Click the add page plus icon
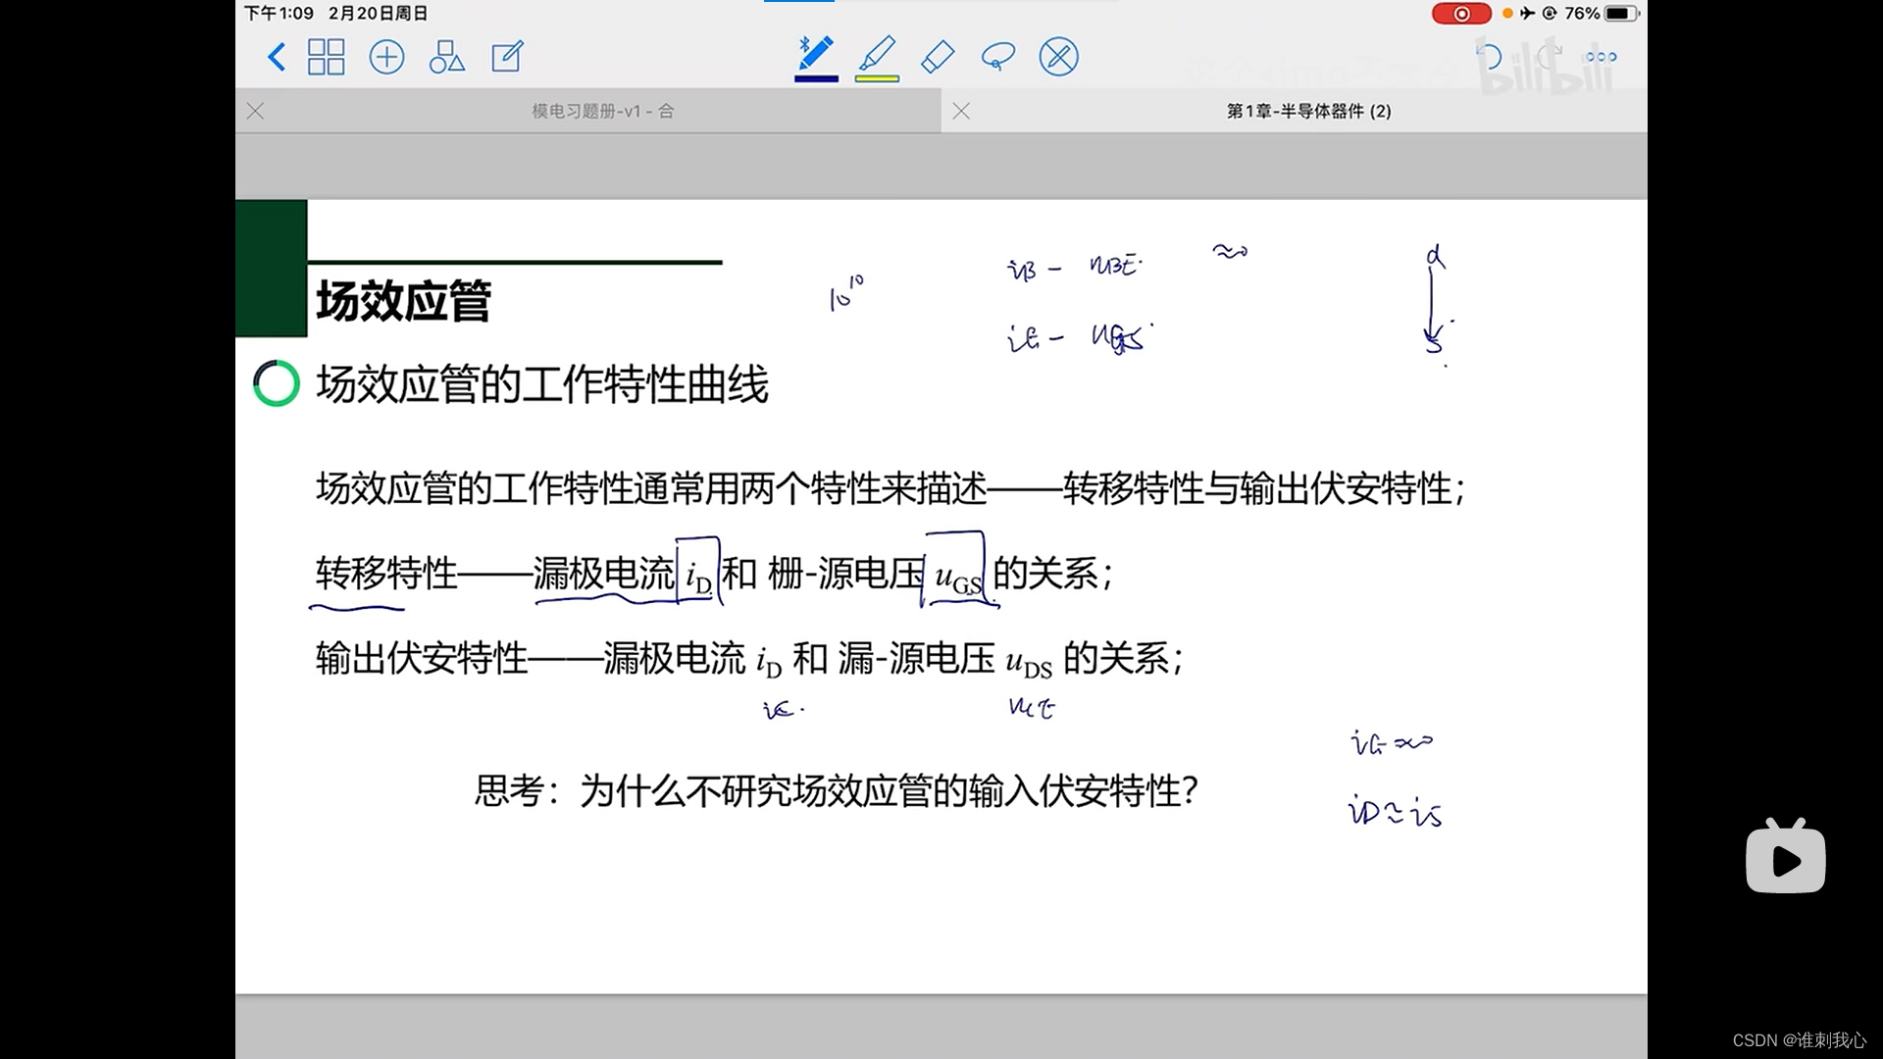Viewport: 1883px width, 1059px height. pyautogui.click(x=386, y=57)
